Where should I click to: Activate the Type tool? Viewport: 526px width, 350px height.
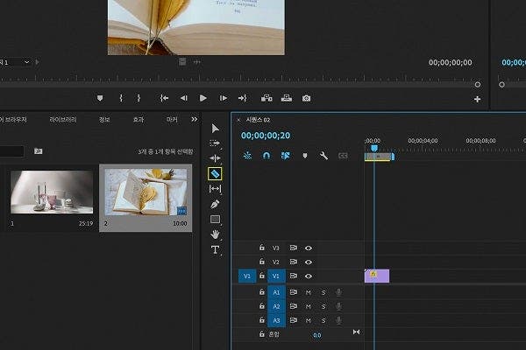tap(216, 249)
